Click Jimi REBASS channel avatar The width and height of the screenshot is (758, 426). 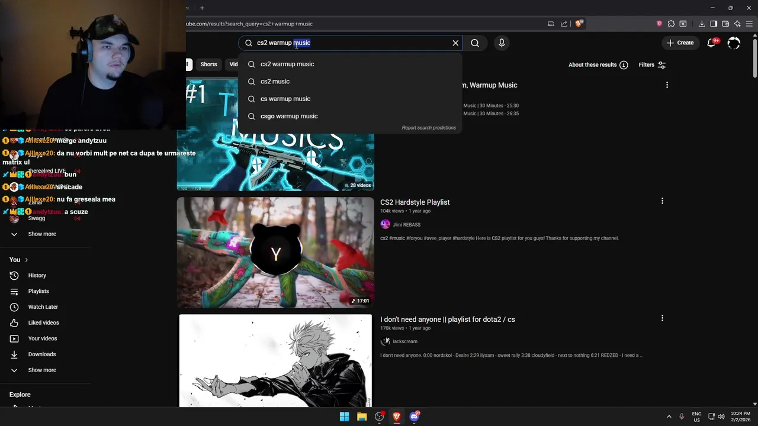(x=386, y=224)
